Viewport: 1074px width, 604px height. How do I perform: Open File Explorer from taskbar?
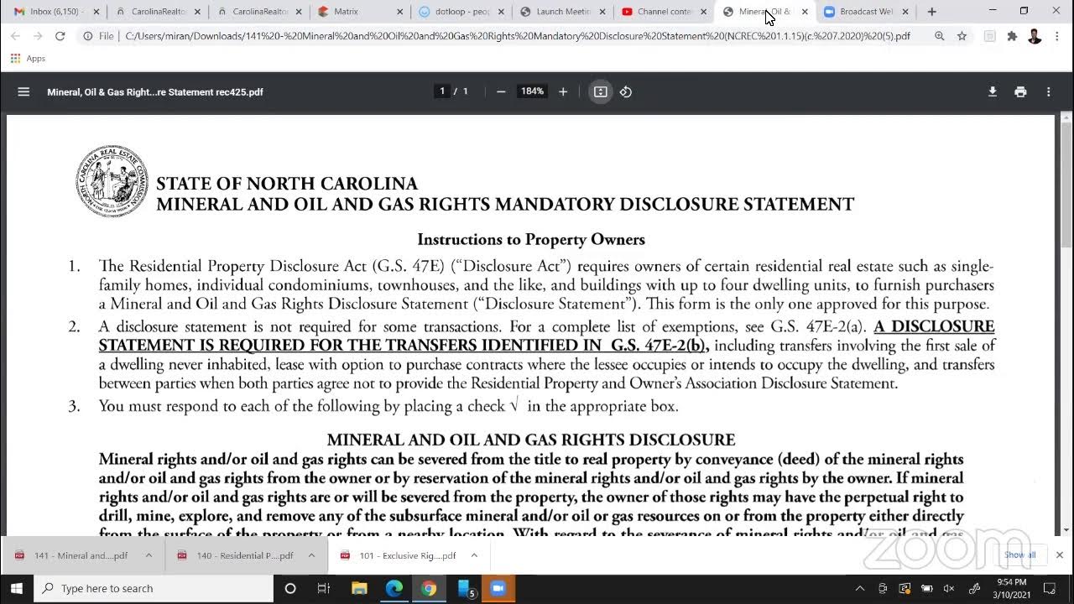point(359,588)
